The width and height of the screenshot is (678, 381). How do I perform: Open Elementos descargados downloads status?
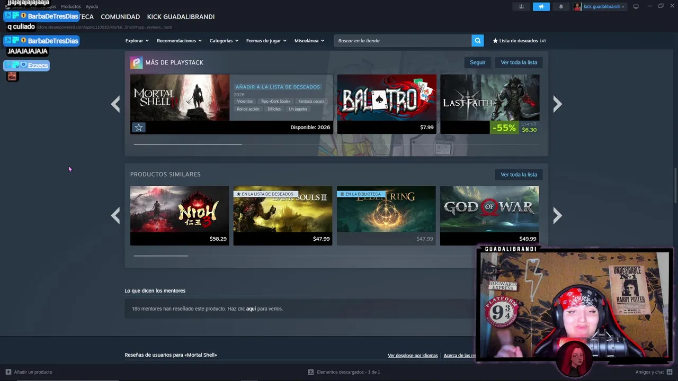[344, 372]
